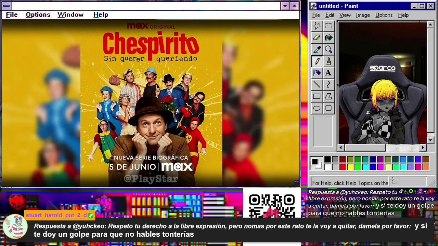Select the Pick Color eyedropper tool
Screen dimensions: 438x246
pyautogui.click(x=317, y=50)
